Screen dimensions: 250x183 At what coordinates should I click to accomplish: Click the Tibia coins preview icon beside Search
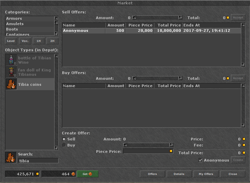pyautogui.click(x=11, y=158)
